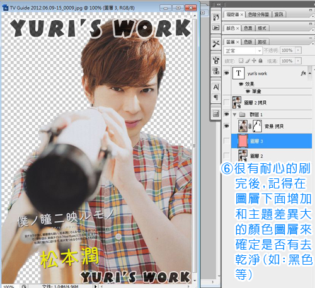
Task: Click the 填滿 100% fill field
Action: pos(287,60)
